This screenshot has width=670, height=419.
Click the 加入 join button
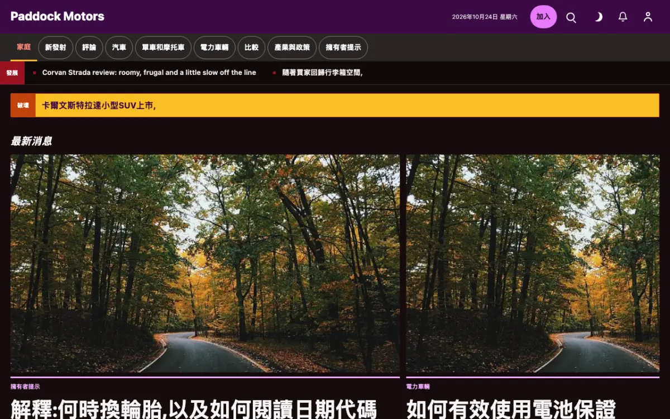(x=543, y=17)
